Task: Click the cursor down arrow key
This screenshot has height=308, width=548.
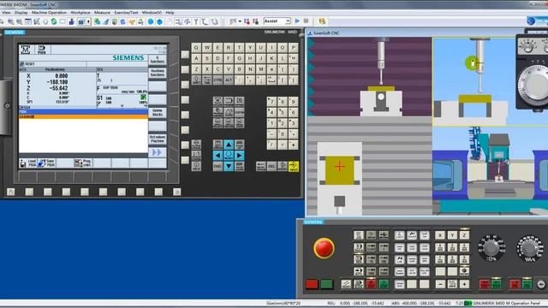Action: pos(229,166)
